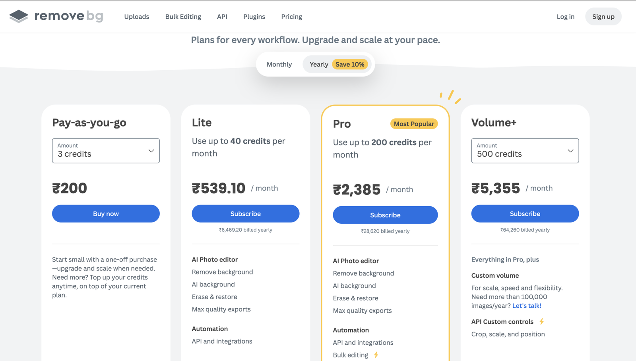Click the chevron arrow in the 500 credits box
This screenshot has height=361, width=636.
click(570, 151)
